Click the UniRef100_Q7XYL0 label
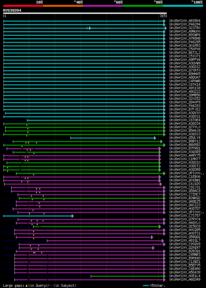The height and width of the screenshot is (288, 206). point(185,127)
